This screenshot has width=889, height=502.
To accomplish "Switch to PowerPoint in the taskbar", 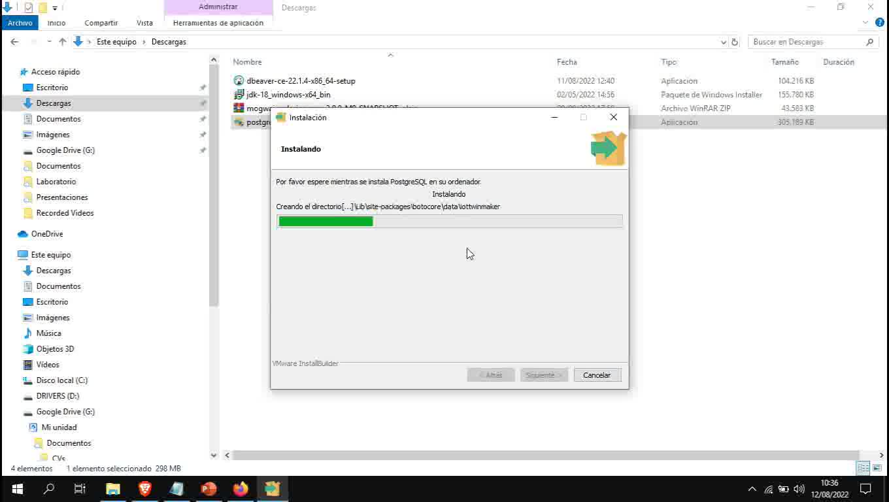I will click(209, 488).
